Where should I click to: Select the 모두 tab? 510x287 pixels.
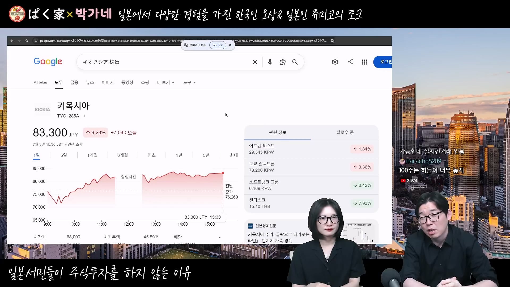tap(59, 82)
